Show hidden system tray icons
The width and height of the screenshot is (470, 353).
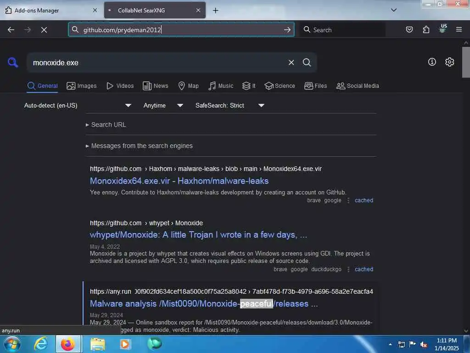[x=390, y=344]
